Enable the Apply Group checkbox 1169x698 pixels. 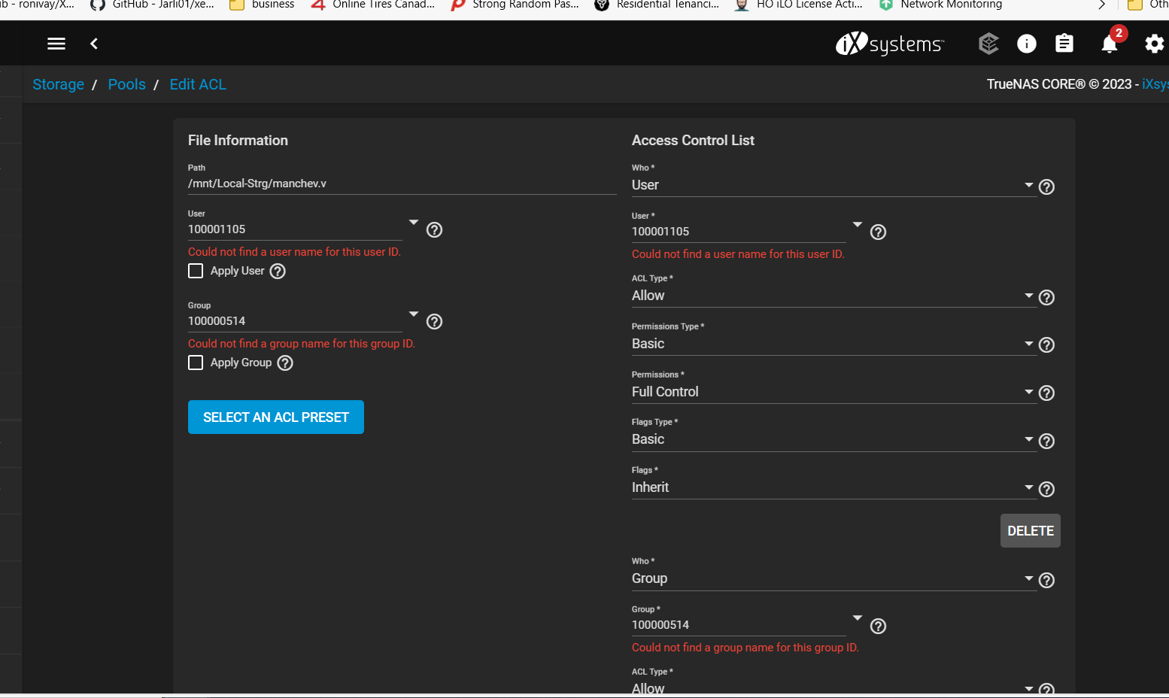pyautogui.click(x=196, y=363)
